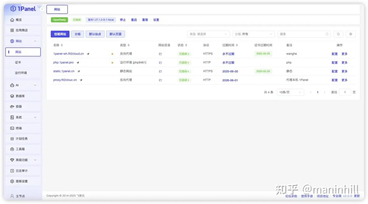Collapse the 网站 sidebar group
Screen dimensions: 368x204
click(35, 41)
